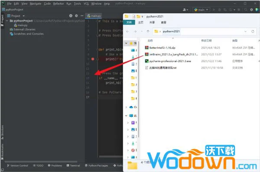Hide the Project tool window
The image size is (260, 172).
click(x=82, y=16)
